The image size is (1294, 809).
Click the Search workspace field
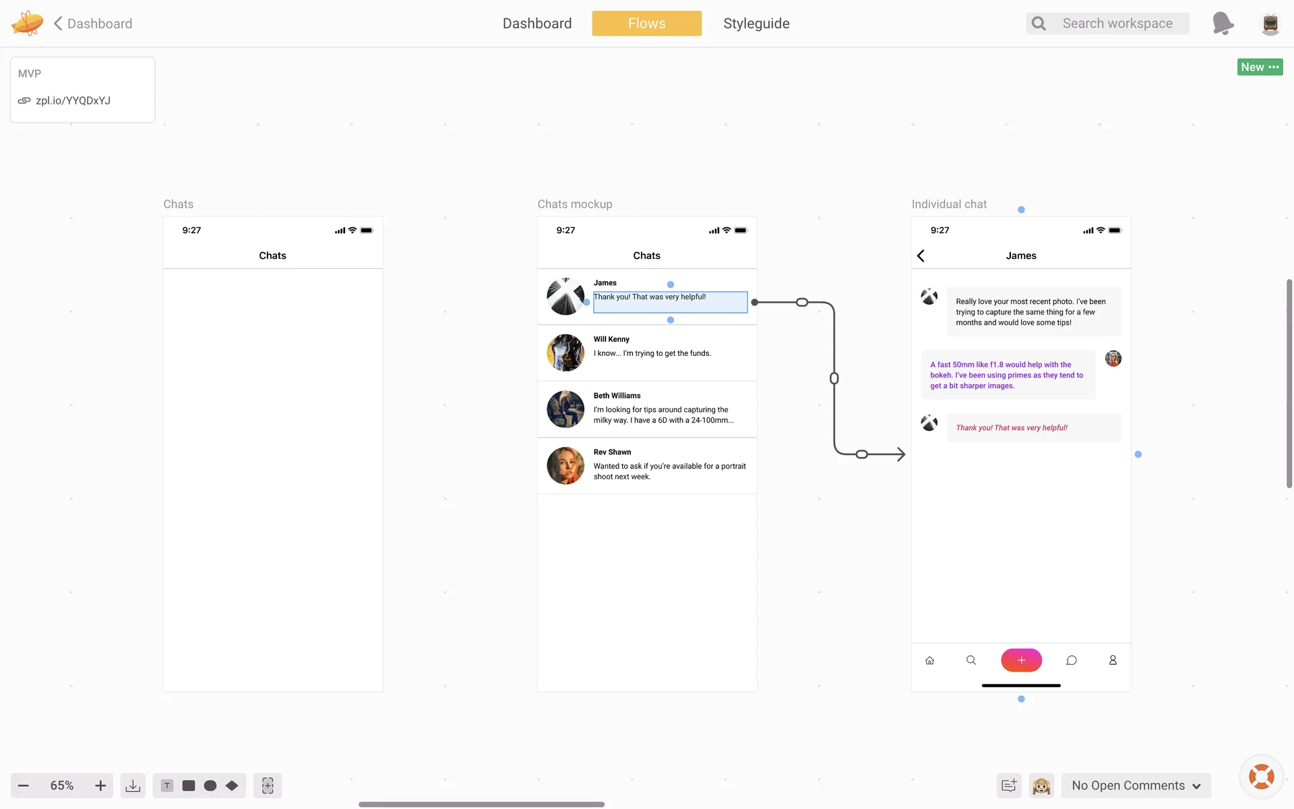click(1117, 24)
